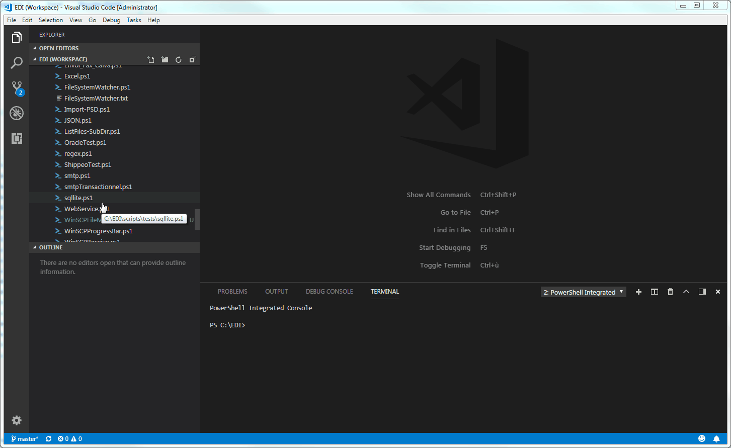Collapse all folders in the Explorer
Image resolution: width=731 pixels, height=448 pixels.
pyautogui.click(x=193, y=59)
